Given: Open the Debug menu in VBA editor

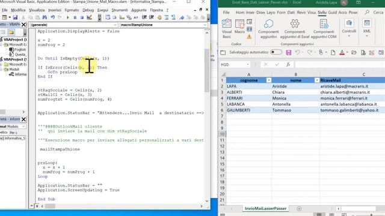Looking at the screenshot, I should (88, 10).
